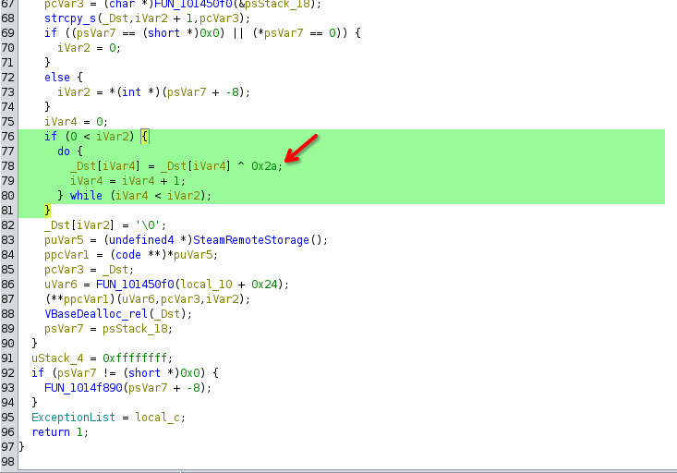Click the uStack_4 variable

(57, 358)
